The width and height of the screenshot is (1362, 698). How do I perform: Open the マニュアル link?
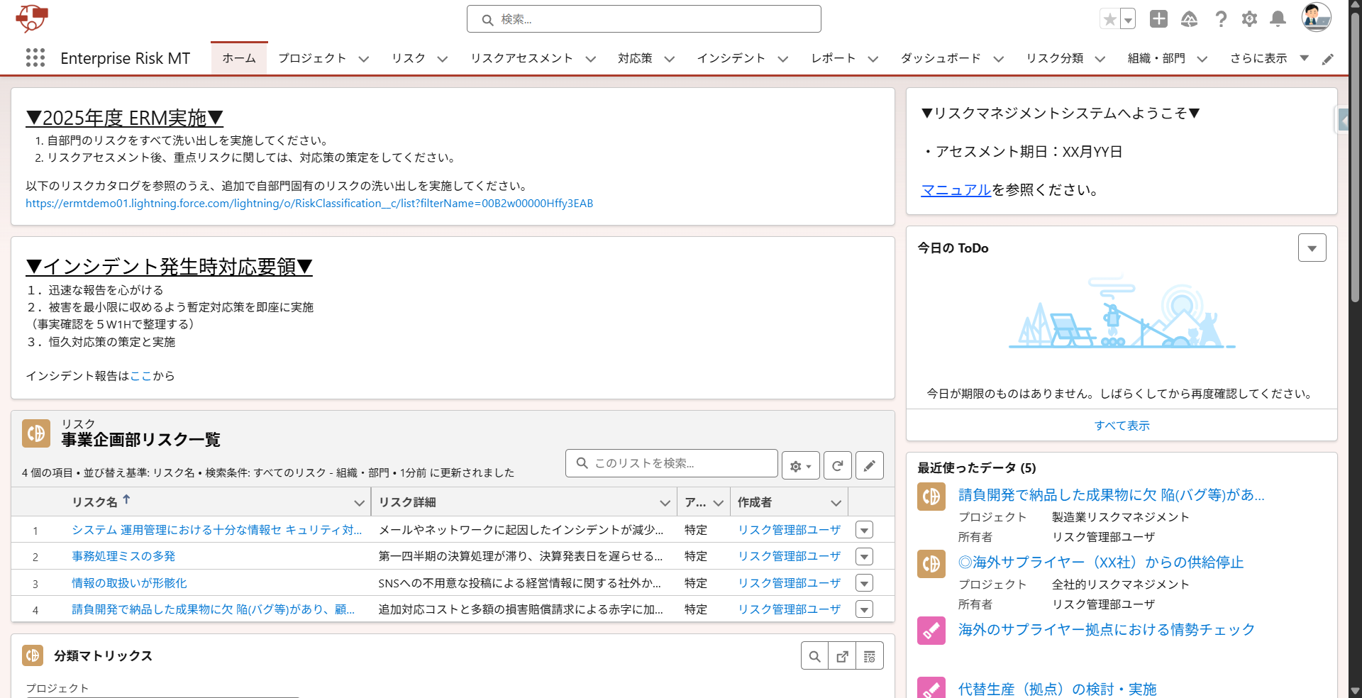coord(956,190)
